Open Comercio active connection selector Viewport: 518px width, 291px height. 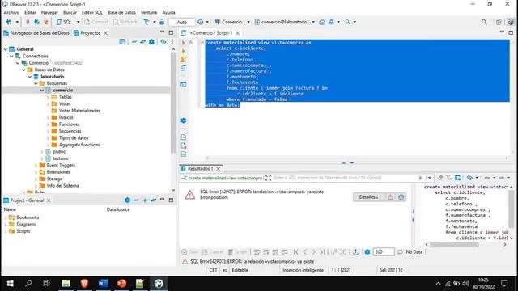pos(232,22)
